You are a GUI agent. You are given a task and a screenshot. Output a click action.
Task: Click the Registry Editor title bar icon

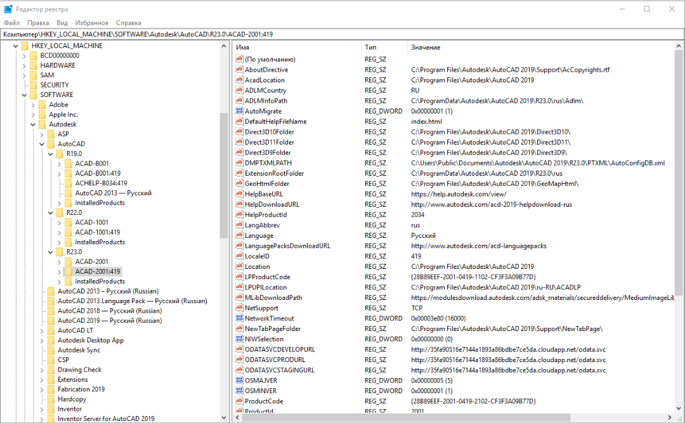(8, 9)
